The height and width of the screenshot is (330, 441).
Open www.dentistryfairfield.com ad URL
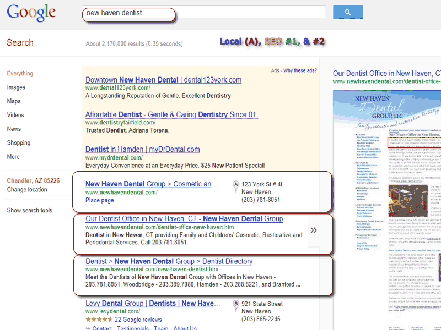point(120,122)
